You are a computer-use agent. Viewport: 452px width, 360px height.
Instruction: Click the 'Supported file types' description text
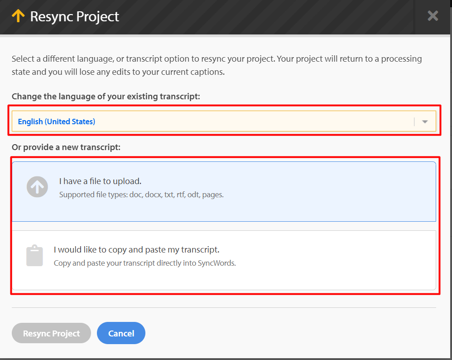click(x=141, y=195)
